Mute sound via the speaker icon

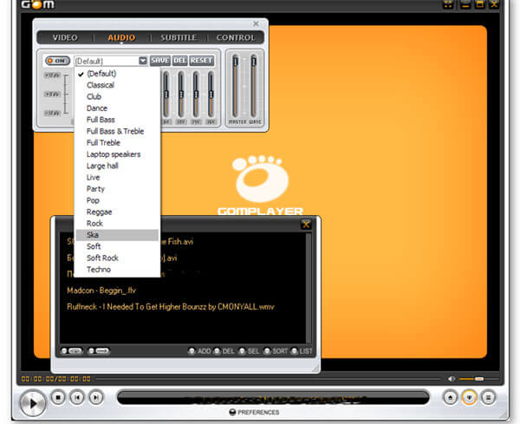click(452, 379)
